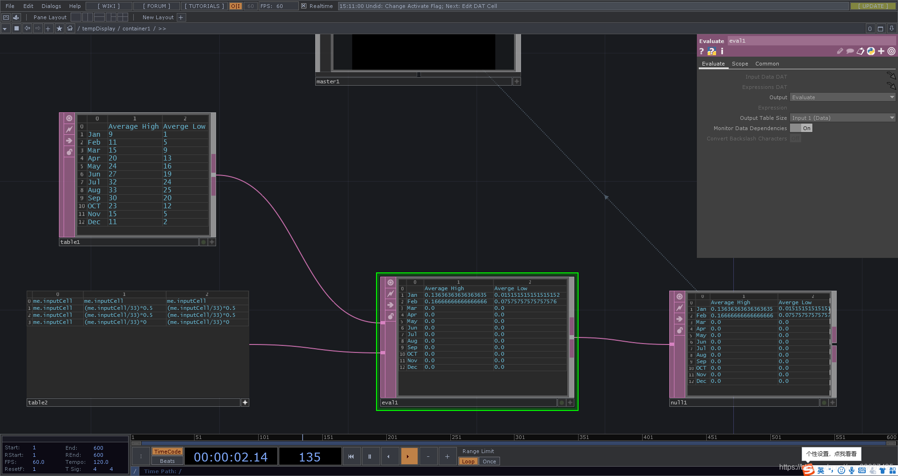
Task: Click the eval1 operator name field
Action: tap(811, 41)
